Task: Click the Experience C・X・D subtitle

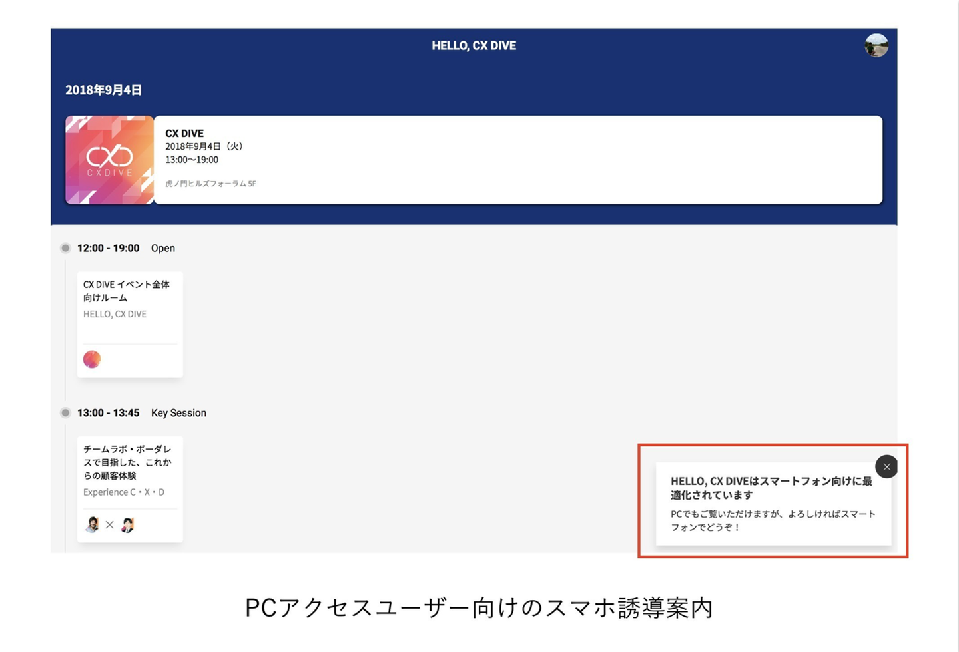Action: pyautogui.click(x=124, y=492)
